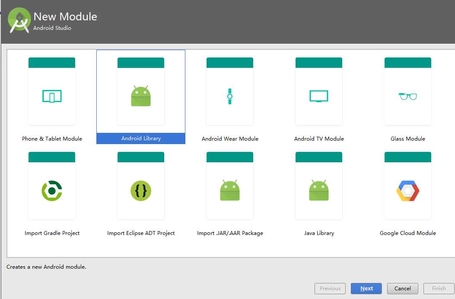Click the Android Studio logo in header
The width and height of the screenshot is (455, 299).
click(19, 20)
